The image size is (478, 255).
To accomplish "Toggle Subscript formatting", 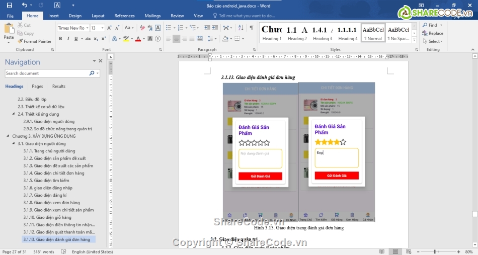I will (x=96, y=39).
